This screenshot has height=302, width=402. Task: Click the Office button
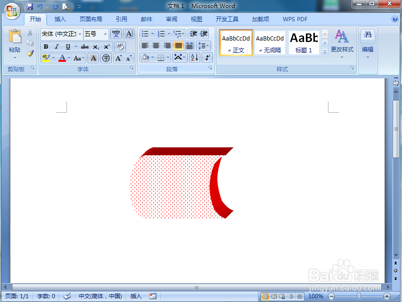pos(12,11)
